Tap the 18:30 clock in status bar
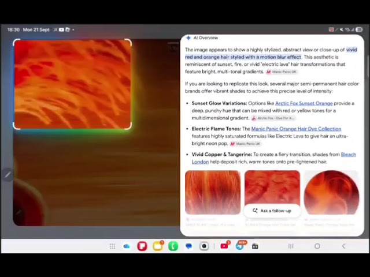 [13, 29]
